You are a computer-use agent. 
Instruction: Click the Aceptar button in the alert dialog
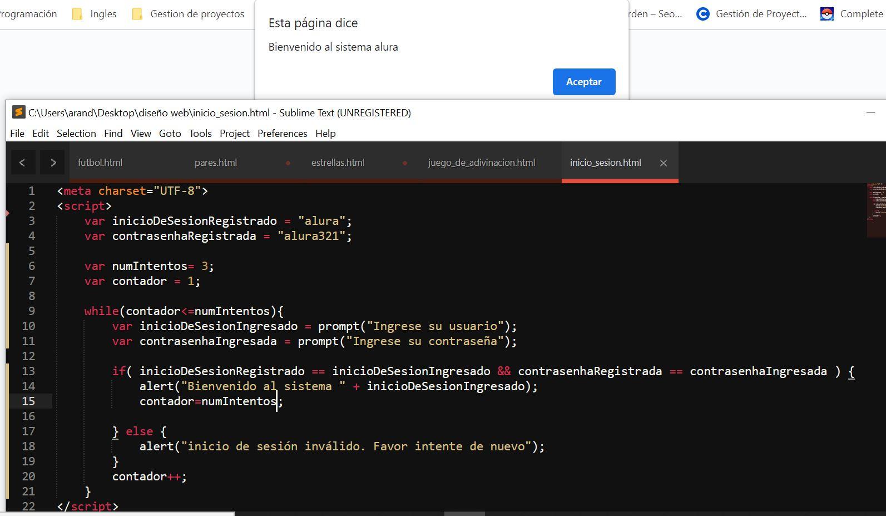click(x=584, y=82)
